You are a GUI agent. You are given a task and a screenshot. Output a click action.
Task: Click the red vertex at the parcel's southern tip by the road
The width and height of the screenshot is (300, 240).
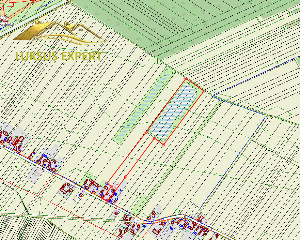tap(107, 201)
